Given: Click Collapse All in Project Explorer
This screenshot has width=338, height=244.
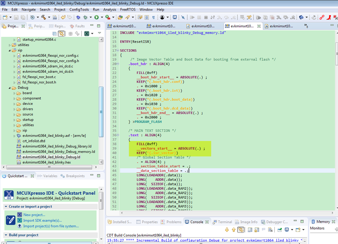Looking at the screenshot, I should pyautogui.click(x=54, y=33).
